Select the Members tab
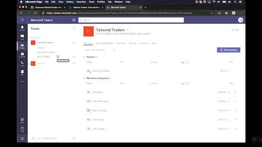 [88, 43]
